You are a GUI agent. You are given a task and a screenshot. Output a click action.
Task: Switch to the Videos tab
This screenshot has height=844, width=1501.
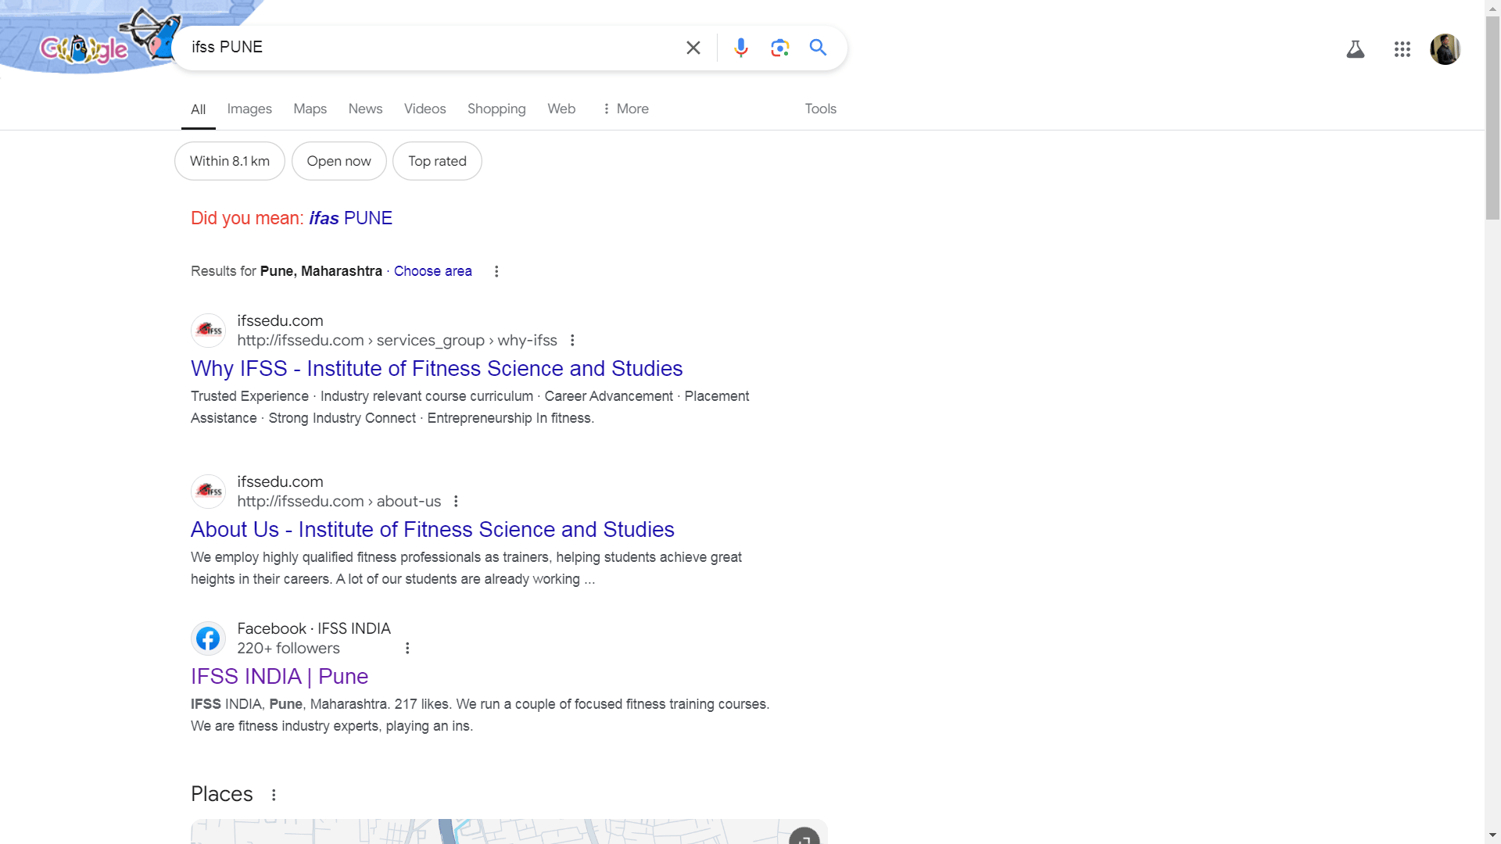click(x=425, y=109)
